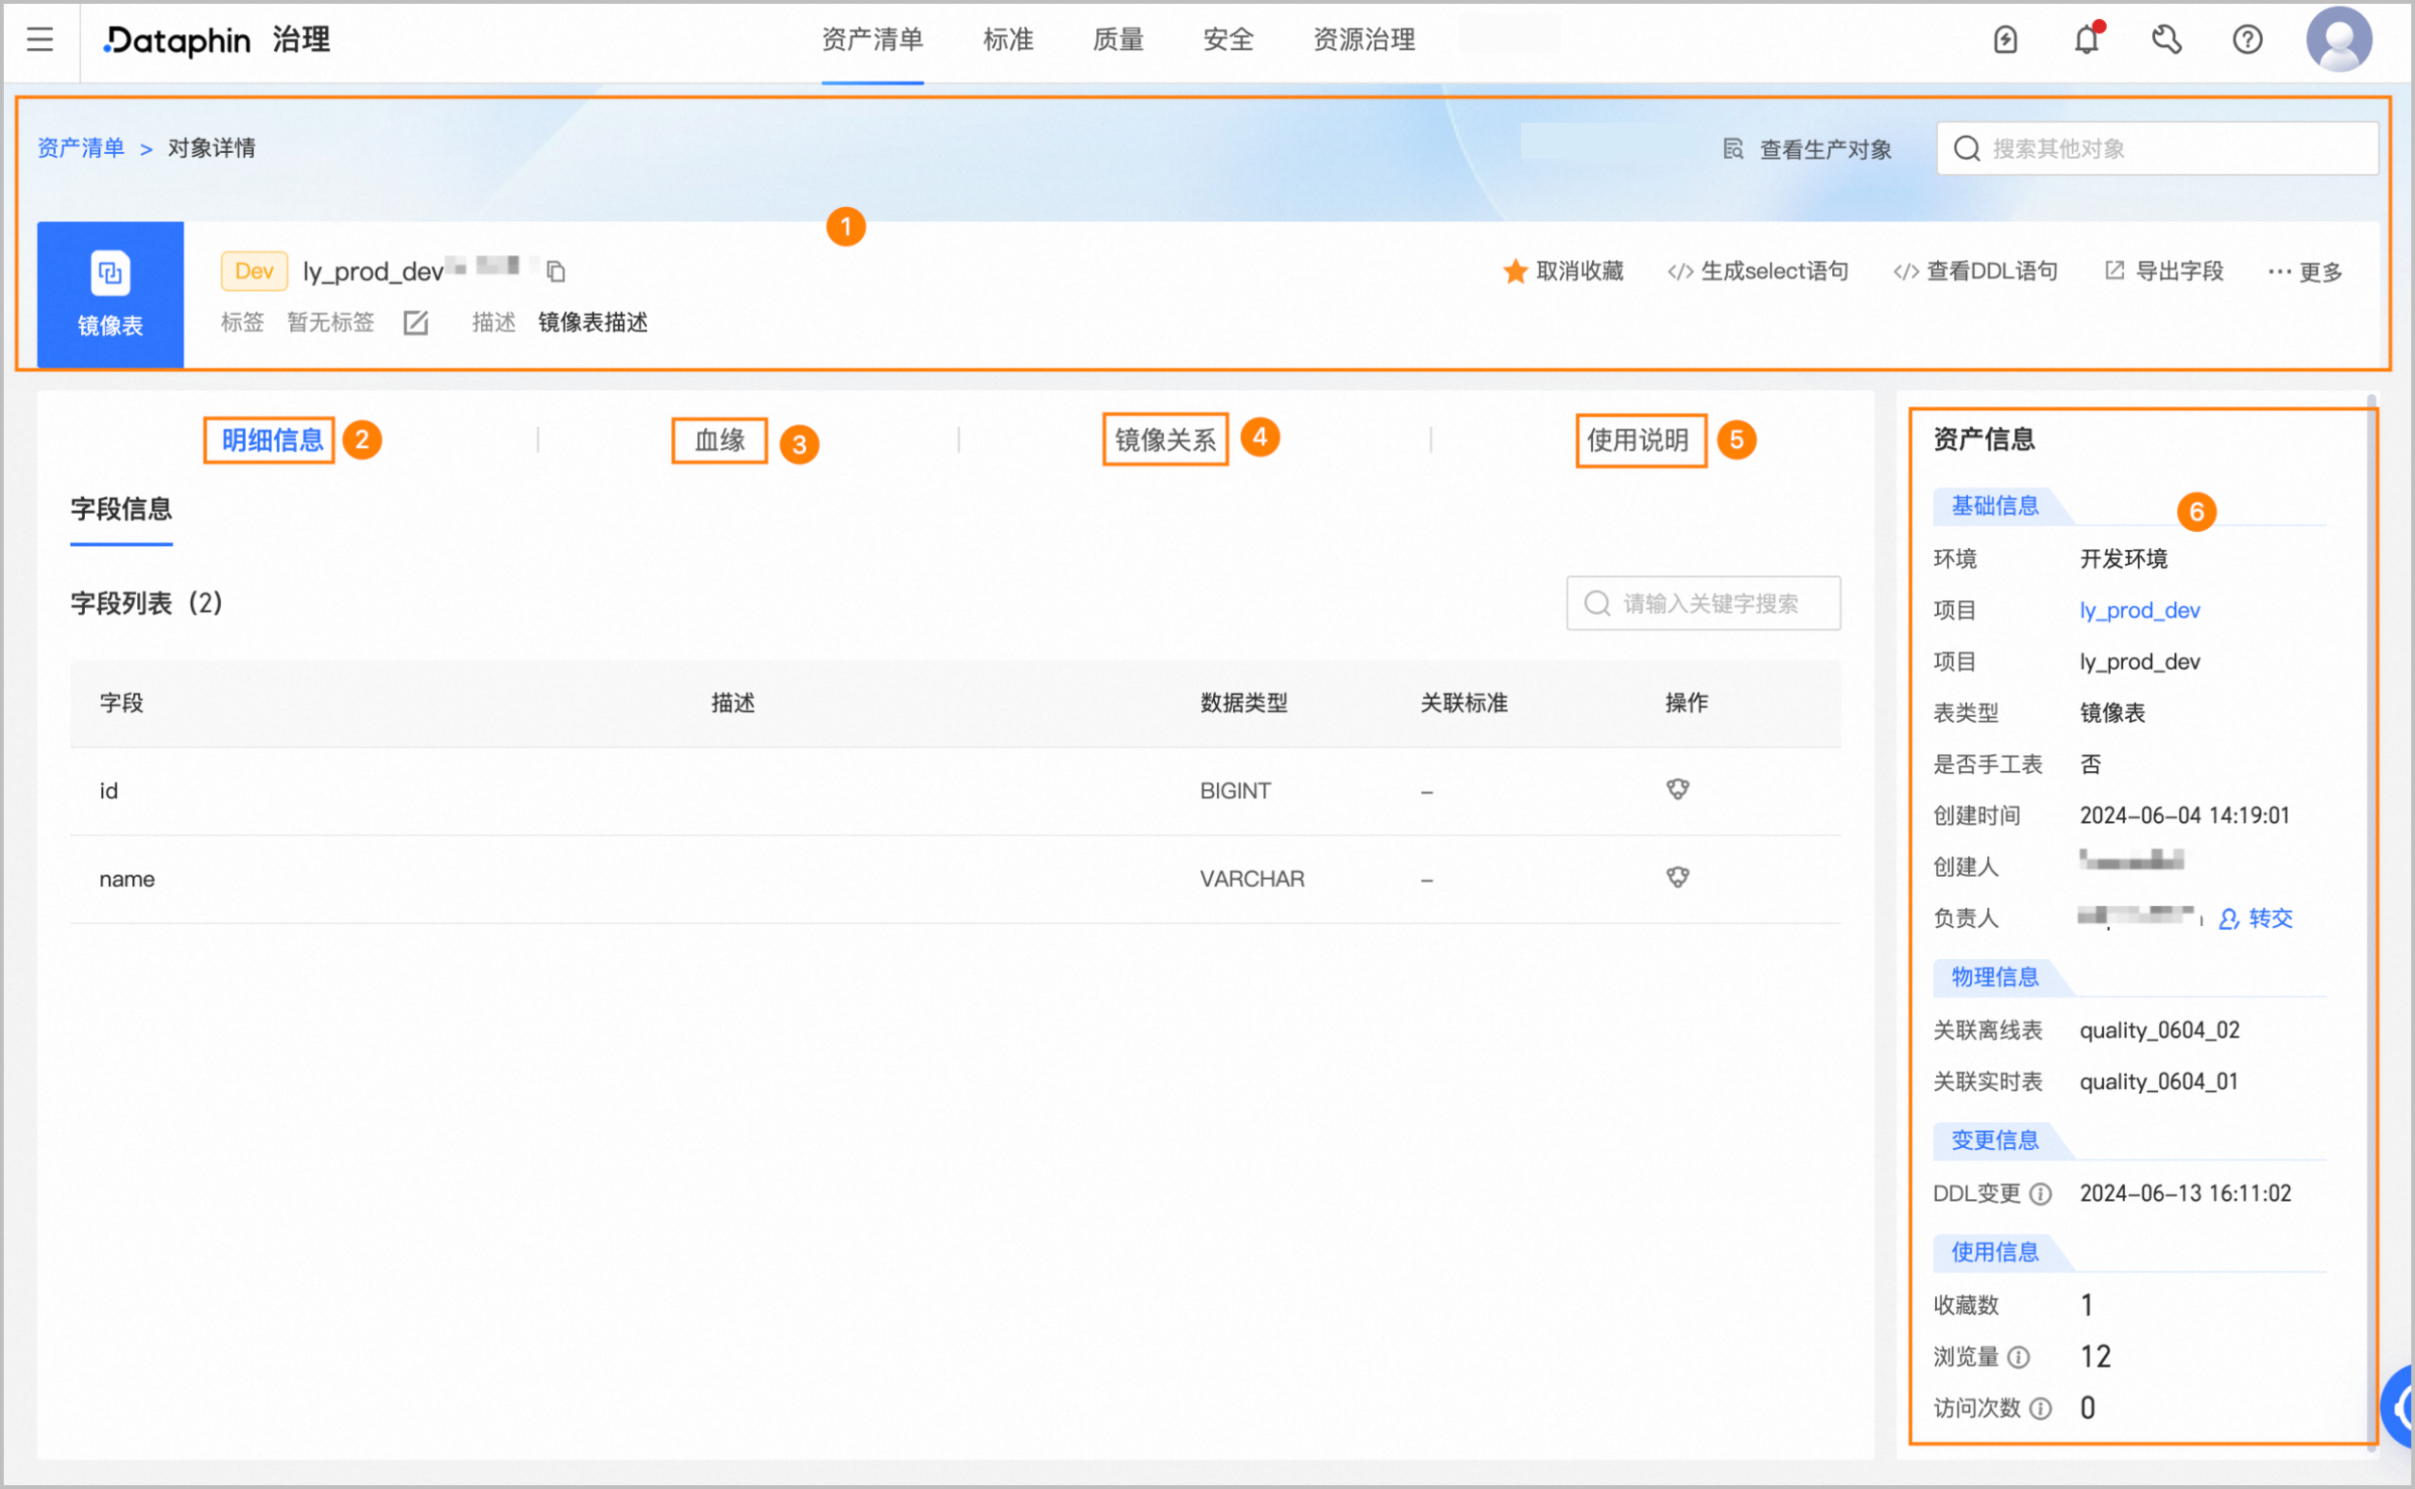Click the permission icon in id row
Screen dimensions: 2415x1489
[x=1678, y=790]
